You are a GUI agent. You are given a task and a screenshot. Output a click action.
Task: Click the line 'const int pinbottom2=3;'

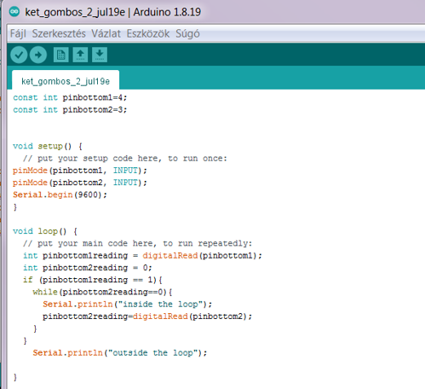(70, 110)
